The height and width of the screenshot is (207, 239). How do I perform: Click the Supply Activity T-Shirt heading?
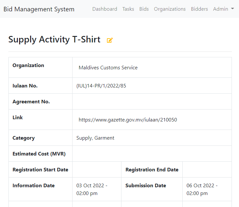(x=54, y=40)
